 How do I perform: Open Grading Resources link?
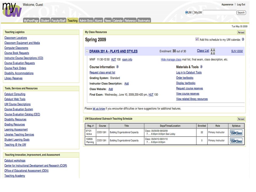point(14,125)
